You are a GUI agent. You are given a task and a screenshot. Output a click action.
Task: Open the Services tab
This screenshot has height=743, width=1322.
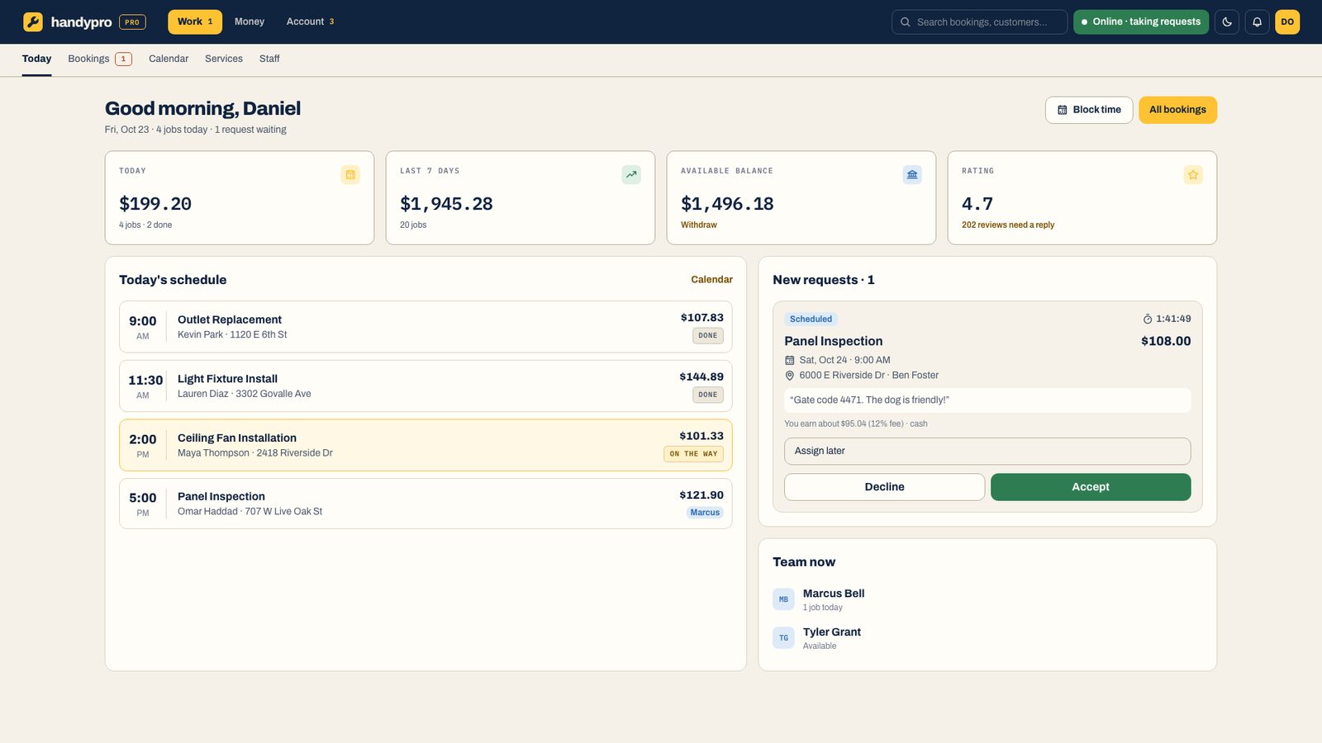pyautogui.click(x=224, y=59)
